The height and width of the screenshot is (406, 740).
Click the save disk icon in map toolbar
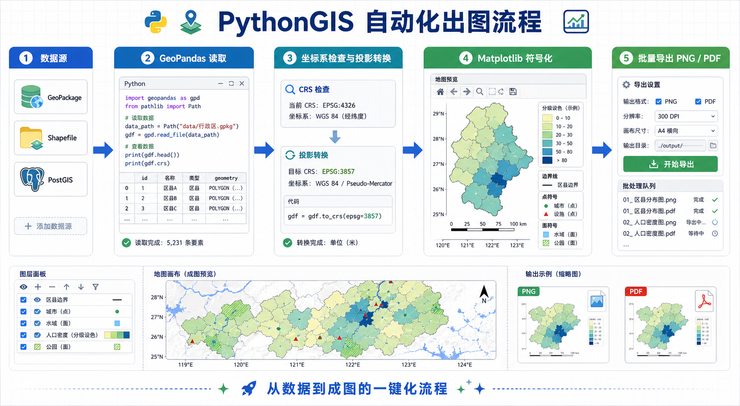pos(513,92)
